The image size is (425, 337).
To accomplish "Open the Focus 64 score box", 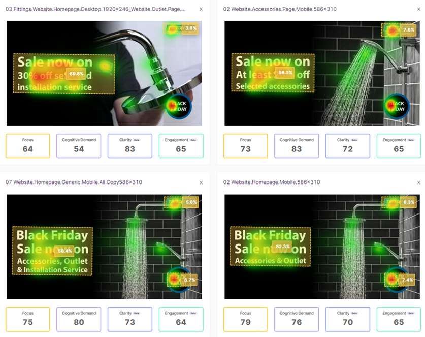I will click(27, 146).
